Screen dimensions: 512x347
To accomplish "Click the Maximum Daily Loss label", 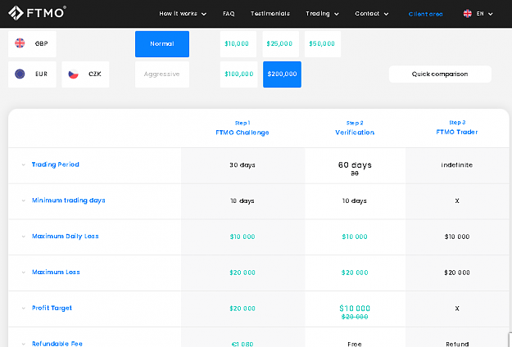I will coord(66,237).
